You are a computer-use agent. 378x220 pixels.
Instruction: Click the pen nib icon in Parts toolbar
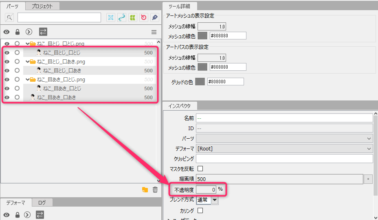(154, 17)
